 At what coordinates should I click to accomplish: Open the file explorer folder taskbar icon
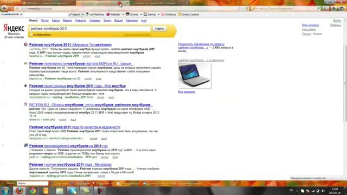59,191
